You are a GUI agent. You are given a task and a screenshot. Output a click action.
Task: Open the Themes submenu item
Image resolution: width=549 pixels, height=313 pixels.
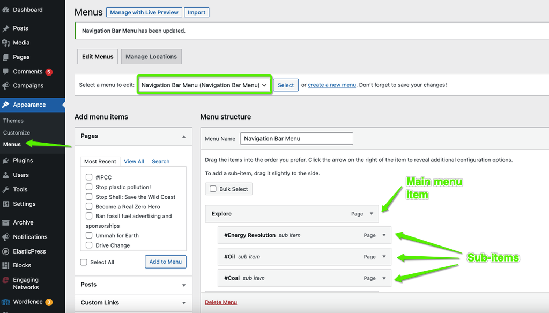point(13,121)
